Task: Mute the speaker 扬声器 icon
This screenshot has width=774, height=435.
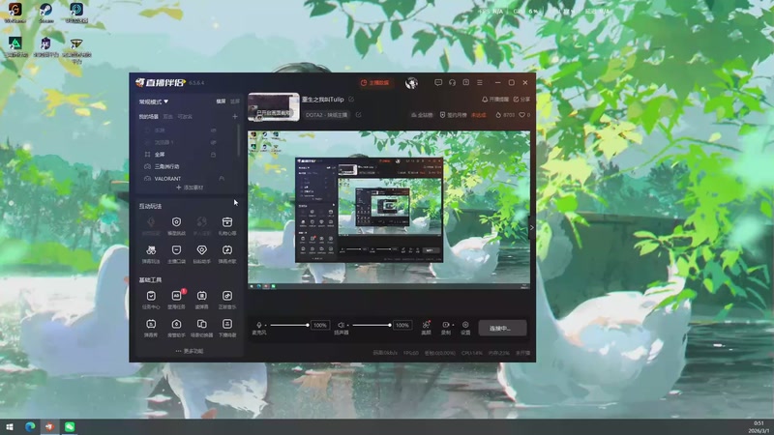Action: [x=341, y=325]
